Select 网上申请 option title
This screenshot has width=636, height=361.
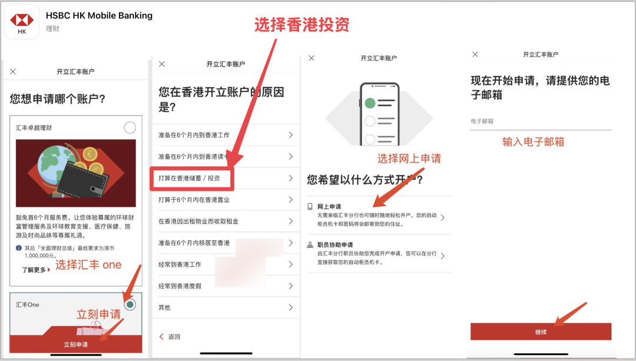(x=329, y=207)
